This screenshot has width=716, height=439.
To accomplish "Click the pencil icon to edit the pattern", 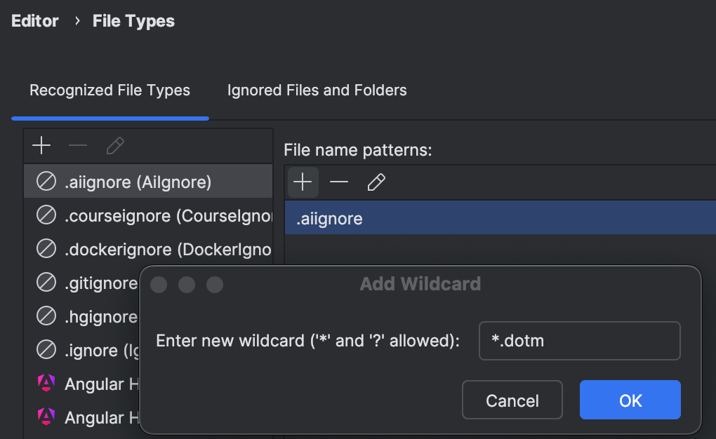I will 376,182.
